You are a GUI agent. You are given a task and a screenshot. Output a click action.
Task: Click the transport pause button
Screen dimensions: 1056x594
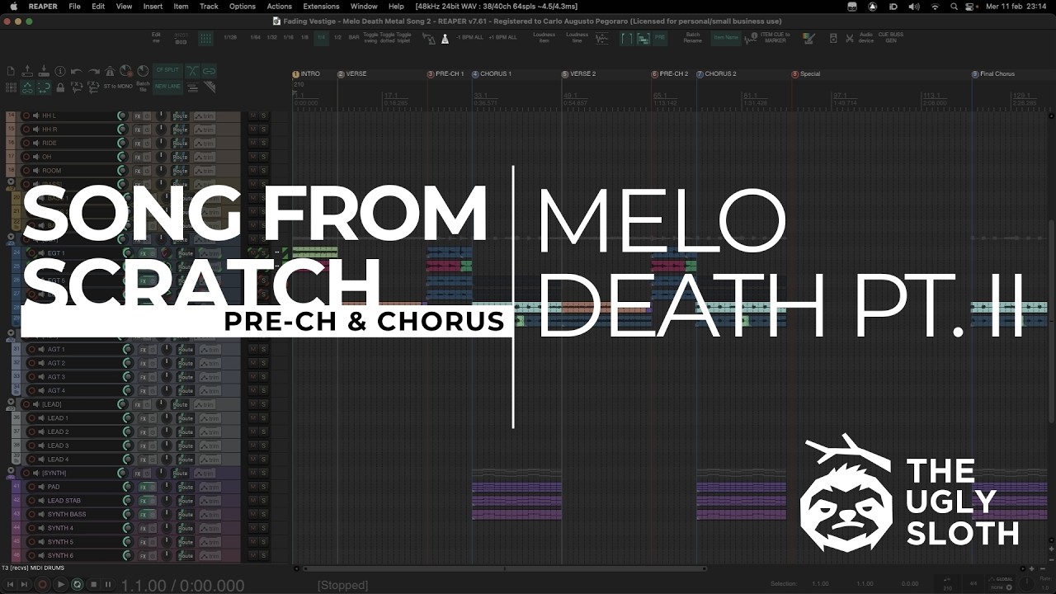pyautogui.click(x=107, y=584)
